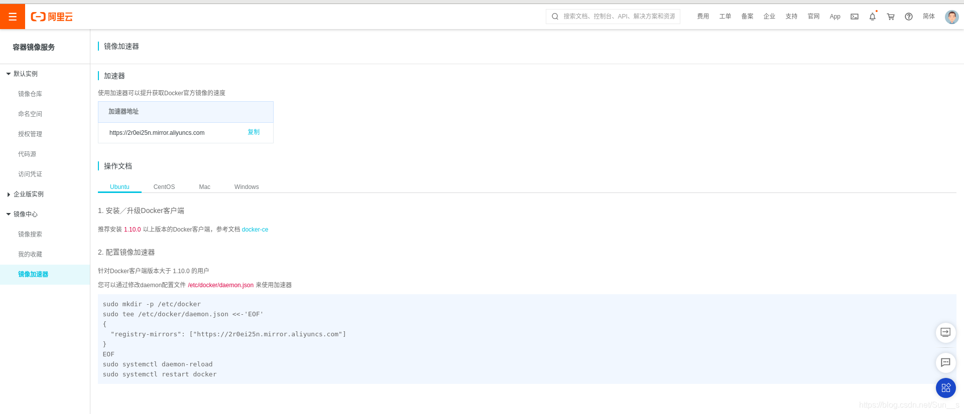The image size is (964, 414).
Task: Switch to the CentOS tab
Action: (x=164, y=187)
